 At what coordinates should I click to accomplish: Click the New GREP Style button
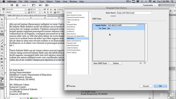tap(100, 63)
